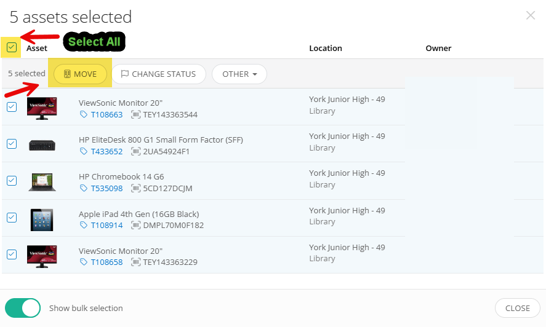
Task: Click the barcode icon next to TEY143363544
Action: (135, 115)
